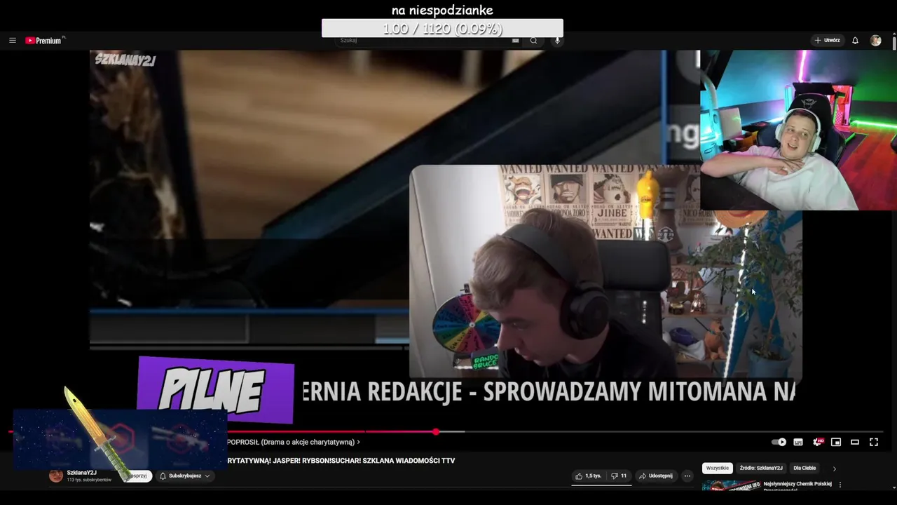Viewport: 897px width, 505px height.
Task: Start voice search with the microphone
Action: pos(558,40)
